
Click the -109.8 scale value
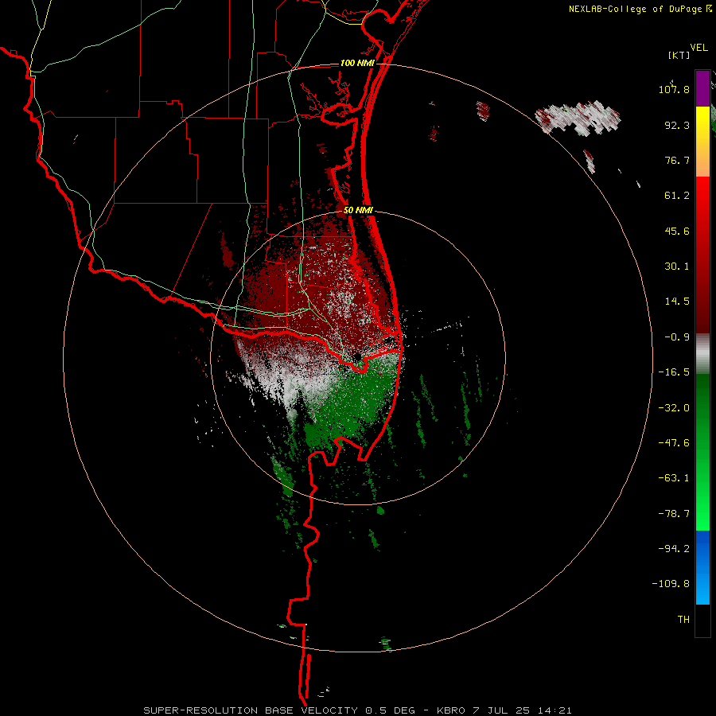(x=671, y=584)
